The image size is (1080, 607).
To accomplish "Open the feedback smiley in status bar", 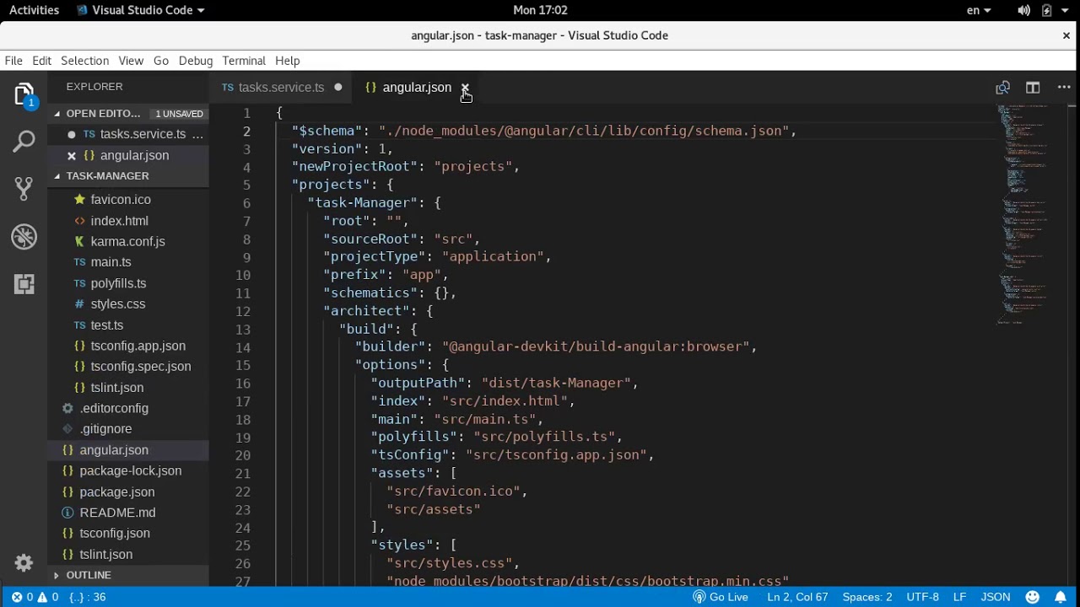I will [x=1033, y=597].
